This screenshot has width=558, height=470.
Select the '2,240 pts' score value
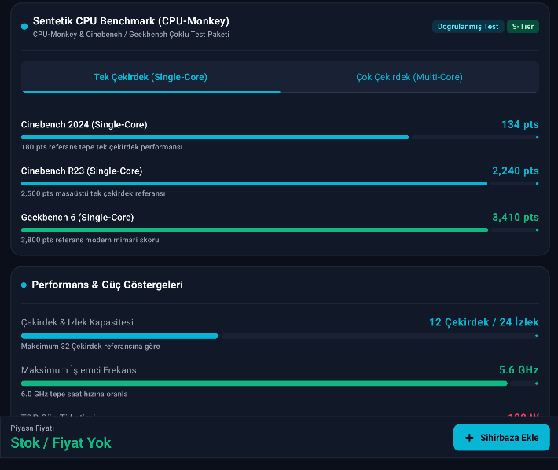[x=516, y=171]
